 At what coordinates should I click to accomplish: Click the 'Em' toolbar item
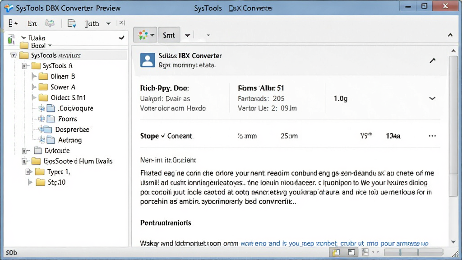[x=32, y=23]
